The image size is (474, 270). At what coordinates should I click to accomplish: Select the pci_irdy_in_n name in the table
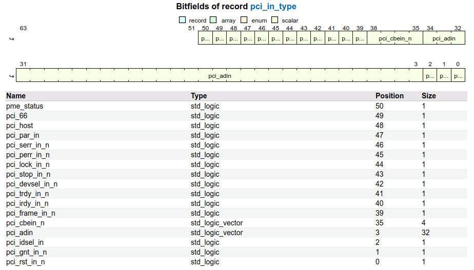click(x=27, y=203)
